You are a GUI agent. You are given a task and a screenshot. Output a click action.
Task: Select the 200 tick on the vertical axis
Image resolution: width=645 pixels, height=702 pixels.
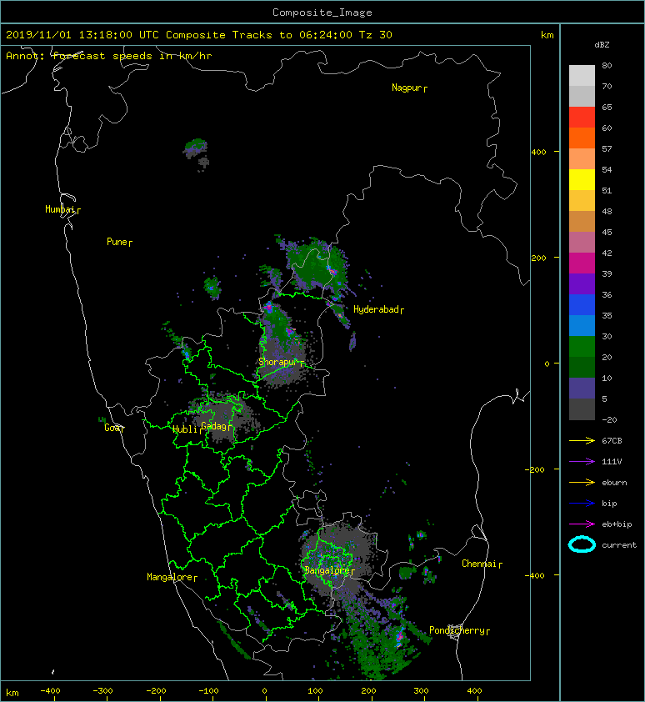click(x=538, y=258)
